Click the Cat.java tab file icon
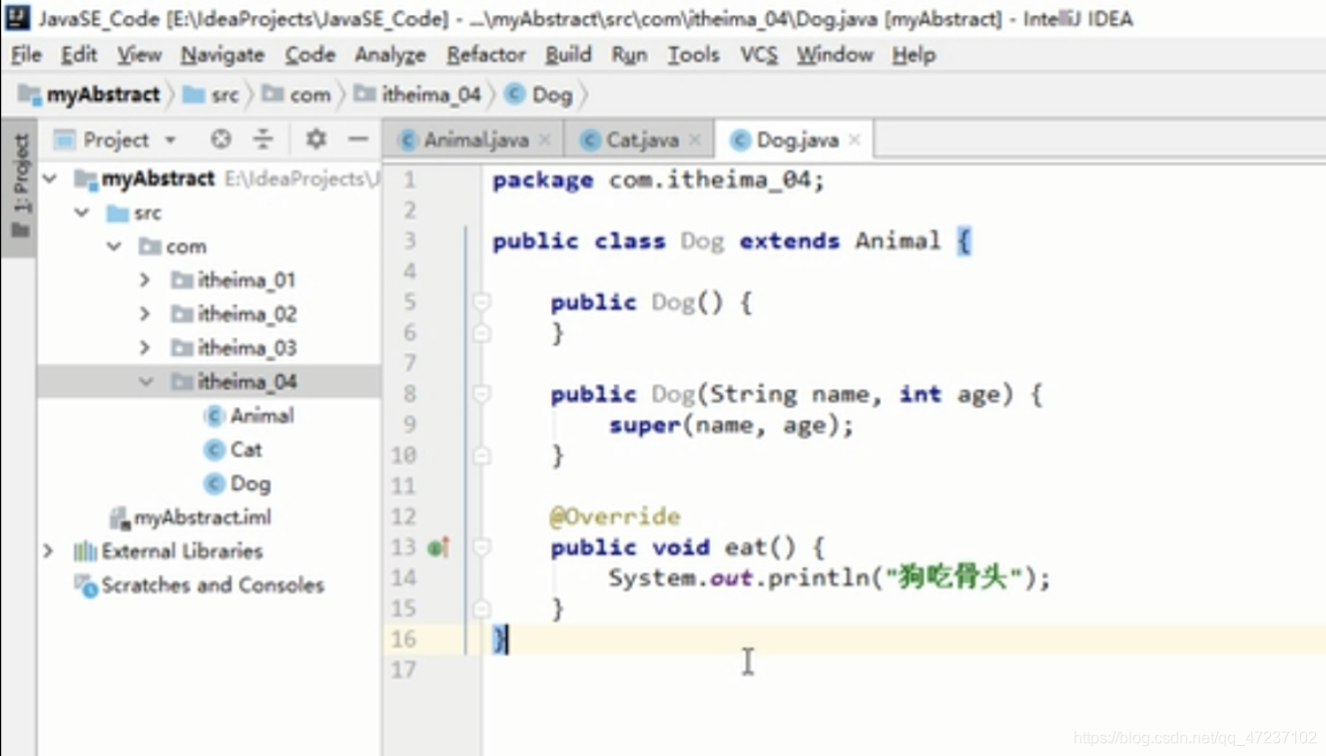Screen dimensions: 1326x756 pyautogui.click(x=590, y=141)
